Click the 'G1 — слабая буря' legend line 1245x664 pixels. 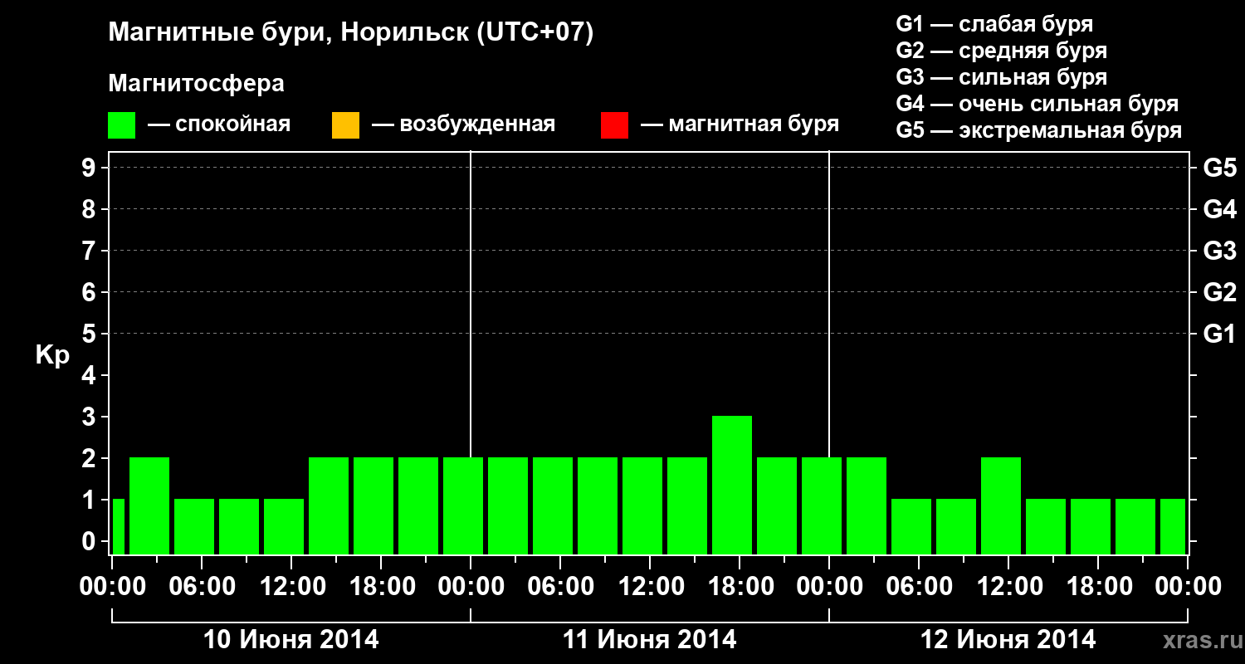pos(994,24)
